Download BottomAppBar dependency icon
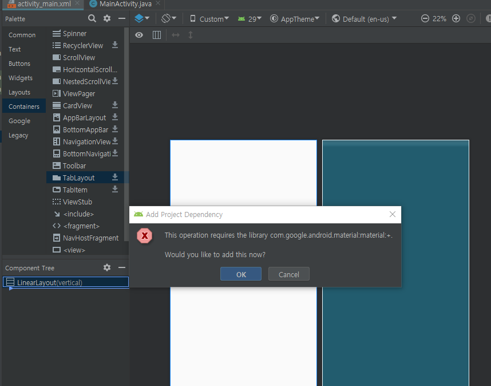Image resolution: width=491 pixels, height=386 pixels. point(115,129)
